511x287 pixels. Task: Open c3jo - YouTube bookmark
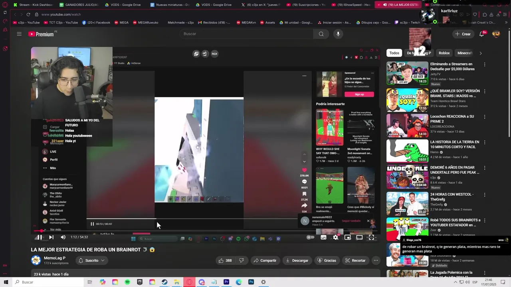pos(26,23)
